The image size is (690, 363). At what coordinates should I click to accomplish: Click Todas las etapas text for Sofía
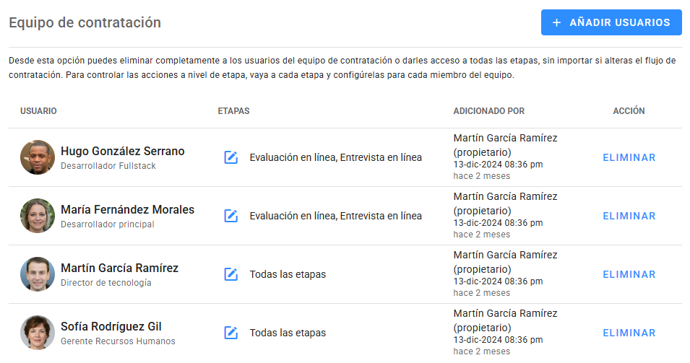tap(288, 333)
